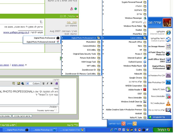Click the Photoshop CS4 icon in Start menu
Viewport: 177px width, 133px height.
[x=168, y=82]
